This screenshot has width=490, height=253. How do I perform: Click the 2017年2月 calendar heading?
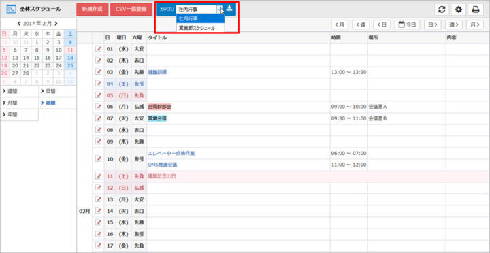[x=37, y=23]
